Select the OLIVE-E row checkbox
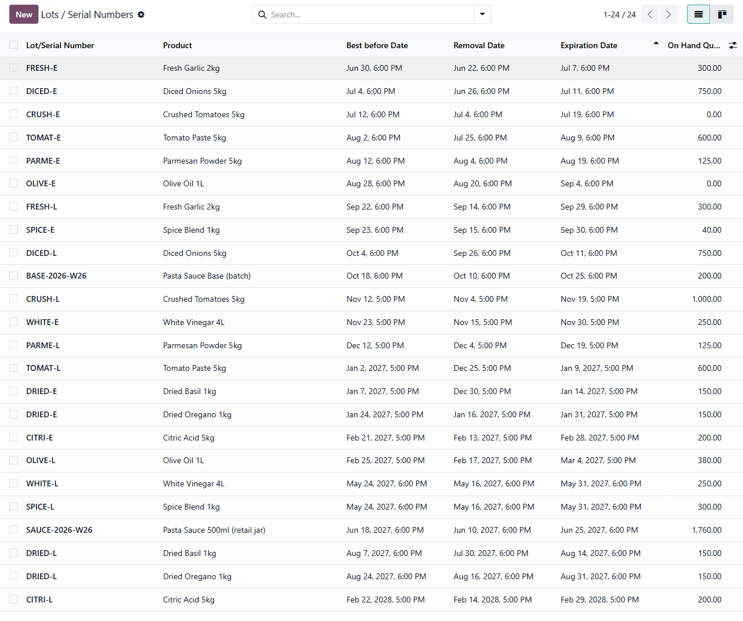The height and width of the screenshot is (621, 743). [13, 183]
